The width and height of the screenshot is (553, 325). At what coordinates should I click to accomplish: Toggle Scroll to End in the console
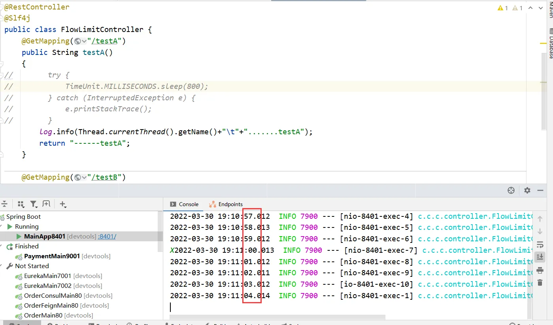[540, 257]
